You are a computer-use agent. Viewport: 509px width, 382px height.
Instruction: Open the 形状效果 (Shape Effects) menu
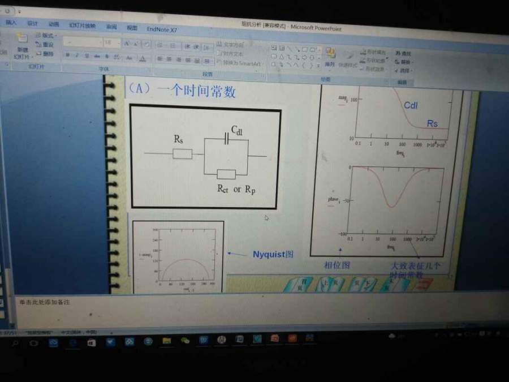coord(373,69)
